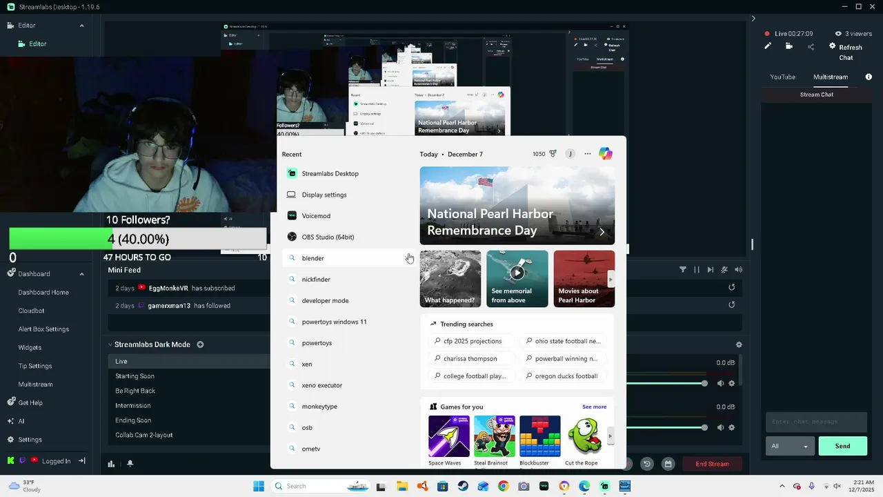Open the Copilot icon in search panel
Viewport: 883px width, 497px height.
tap(605, 154)
